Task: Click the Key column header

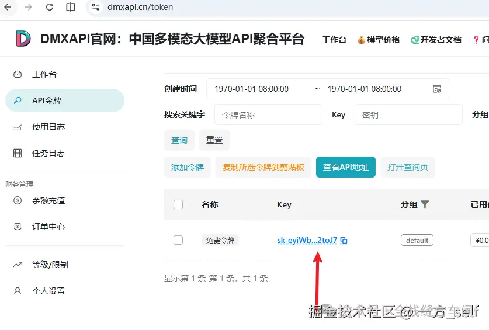Action: 284,204
